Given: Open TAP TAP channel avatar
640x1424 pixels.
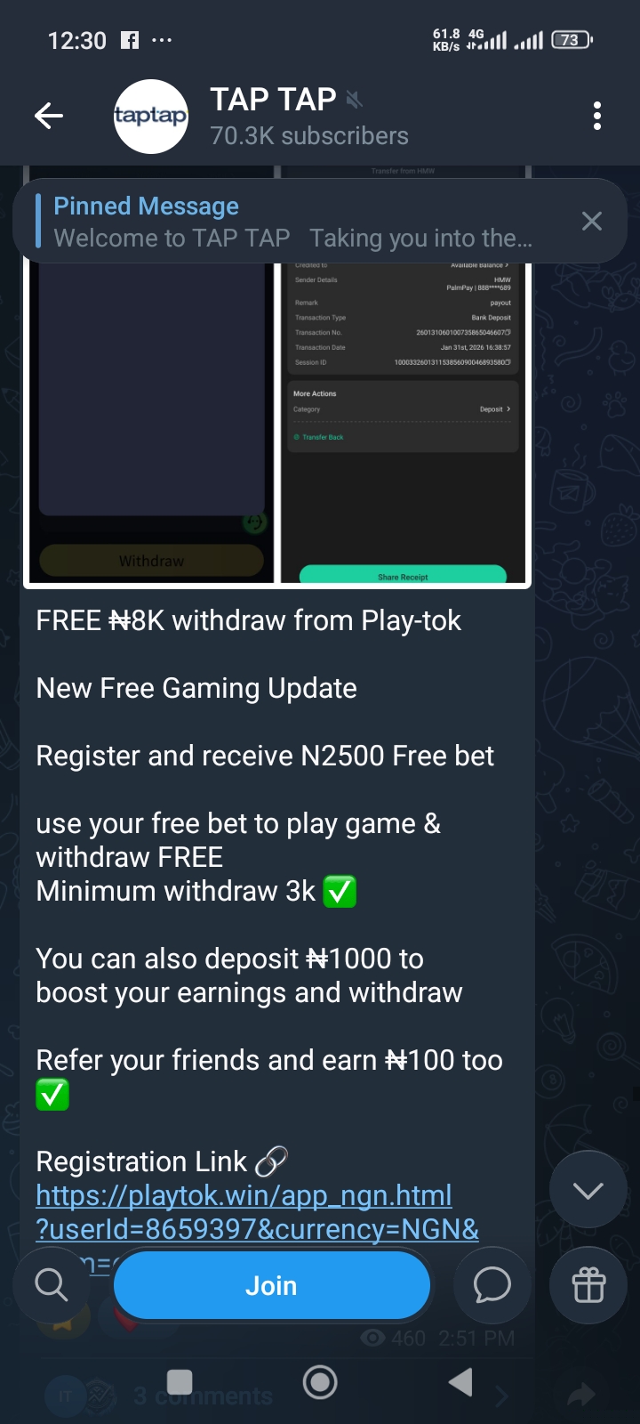Looking at the screenshot, I should click(x=150, y=116).
